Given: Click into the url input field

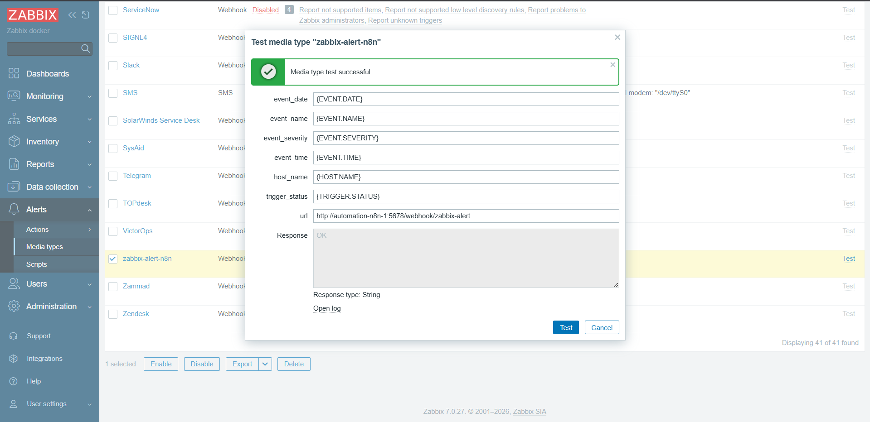Looking at the screenshot, I should 466,216.
